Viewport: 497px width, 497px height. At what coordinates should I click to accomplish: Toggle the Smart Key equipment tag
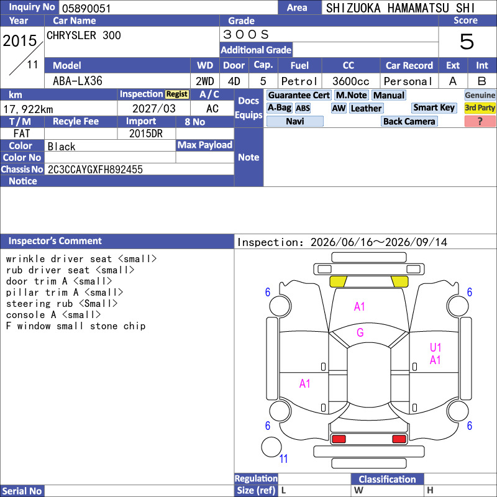pyautogui.click(x=434, y=107)
